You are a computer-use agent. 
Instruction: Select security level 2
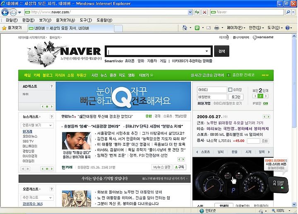point(260,96)
